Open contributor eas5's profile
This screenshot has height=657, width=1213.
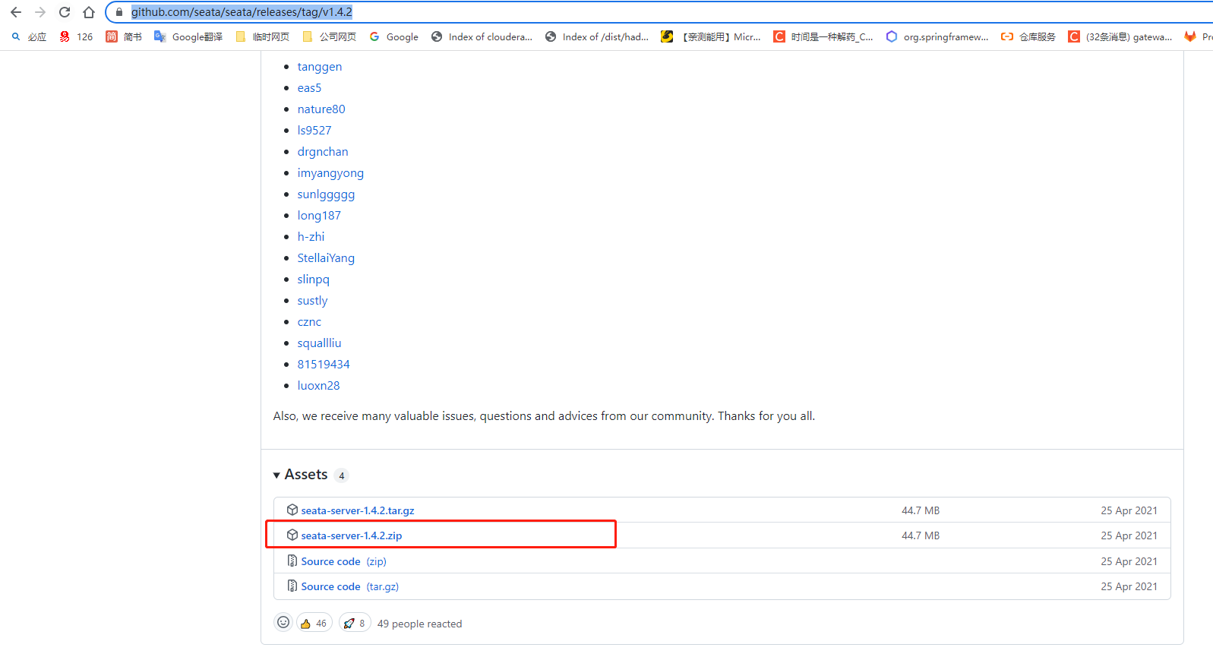click(x=309, y=88)
